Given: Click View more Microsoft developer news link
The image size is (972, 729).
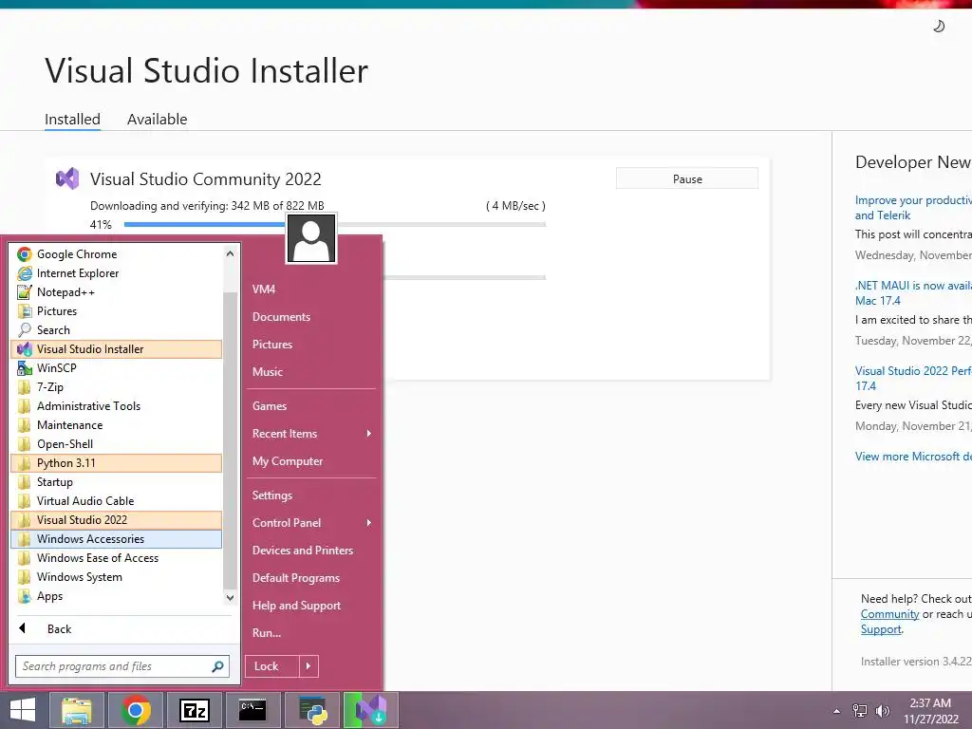Looking at the screenshot, I should click(x=914, y=457).
